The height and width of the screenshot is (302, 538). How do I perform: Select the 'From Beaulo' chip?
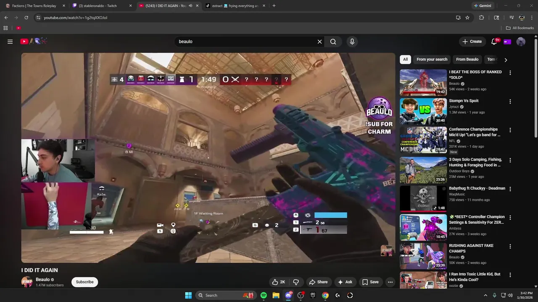click(x=467, y=60)
